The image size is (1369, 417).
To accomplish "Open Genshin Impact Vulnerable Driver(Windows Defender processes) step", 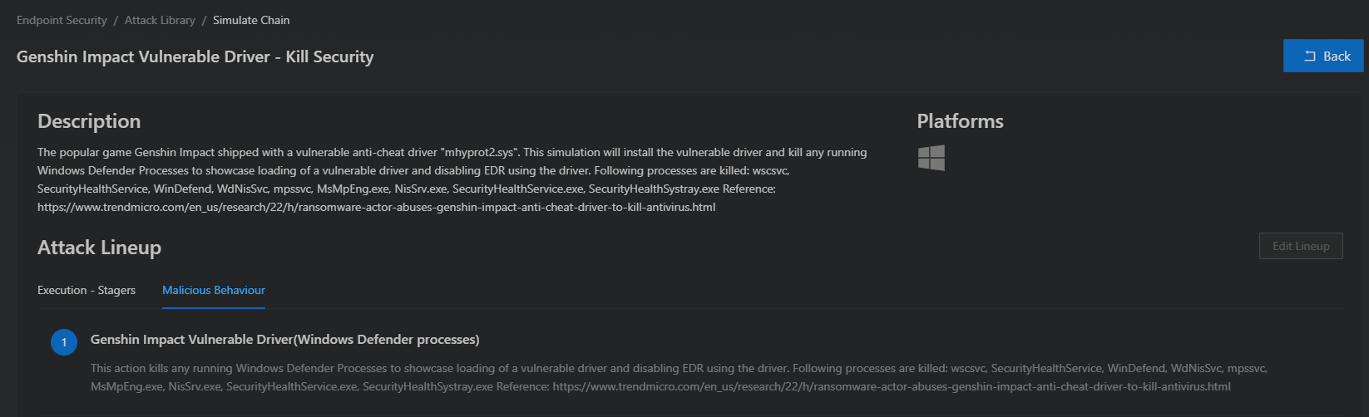I will 284,340.
